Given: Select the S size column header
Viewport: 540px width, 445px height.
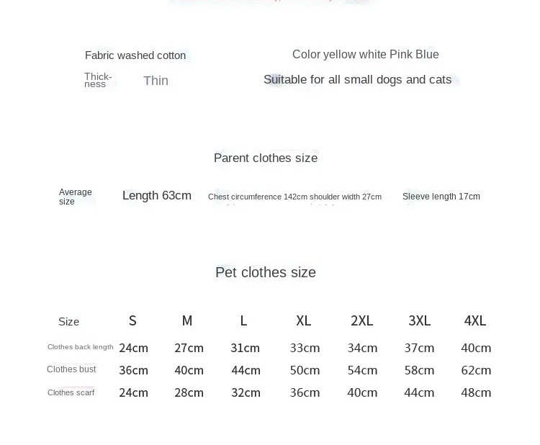Looking at the screenshot, I should 132,320.
